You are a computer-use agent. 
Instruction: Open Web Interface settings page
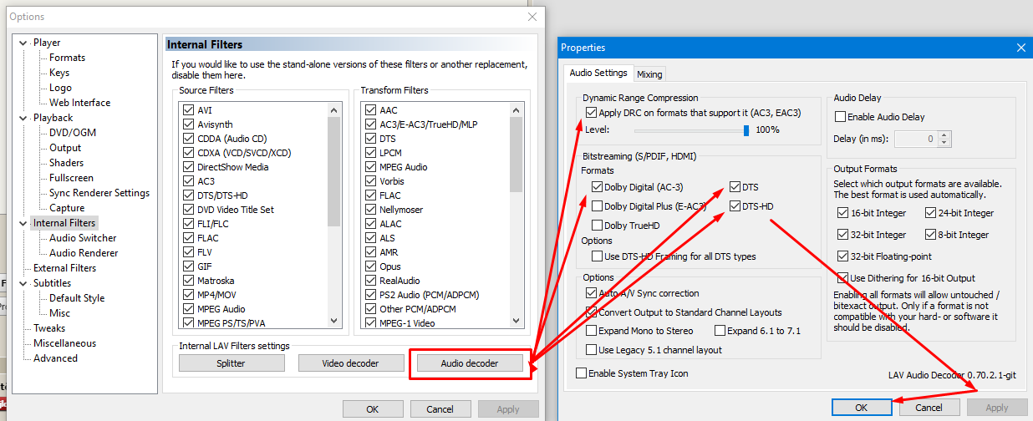[79, 103]
